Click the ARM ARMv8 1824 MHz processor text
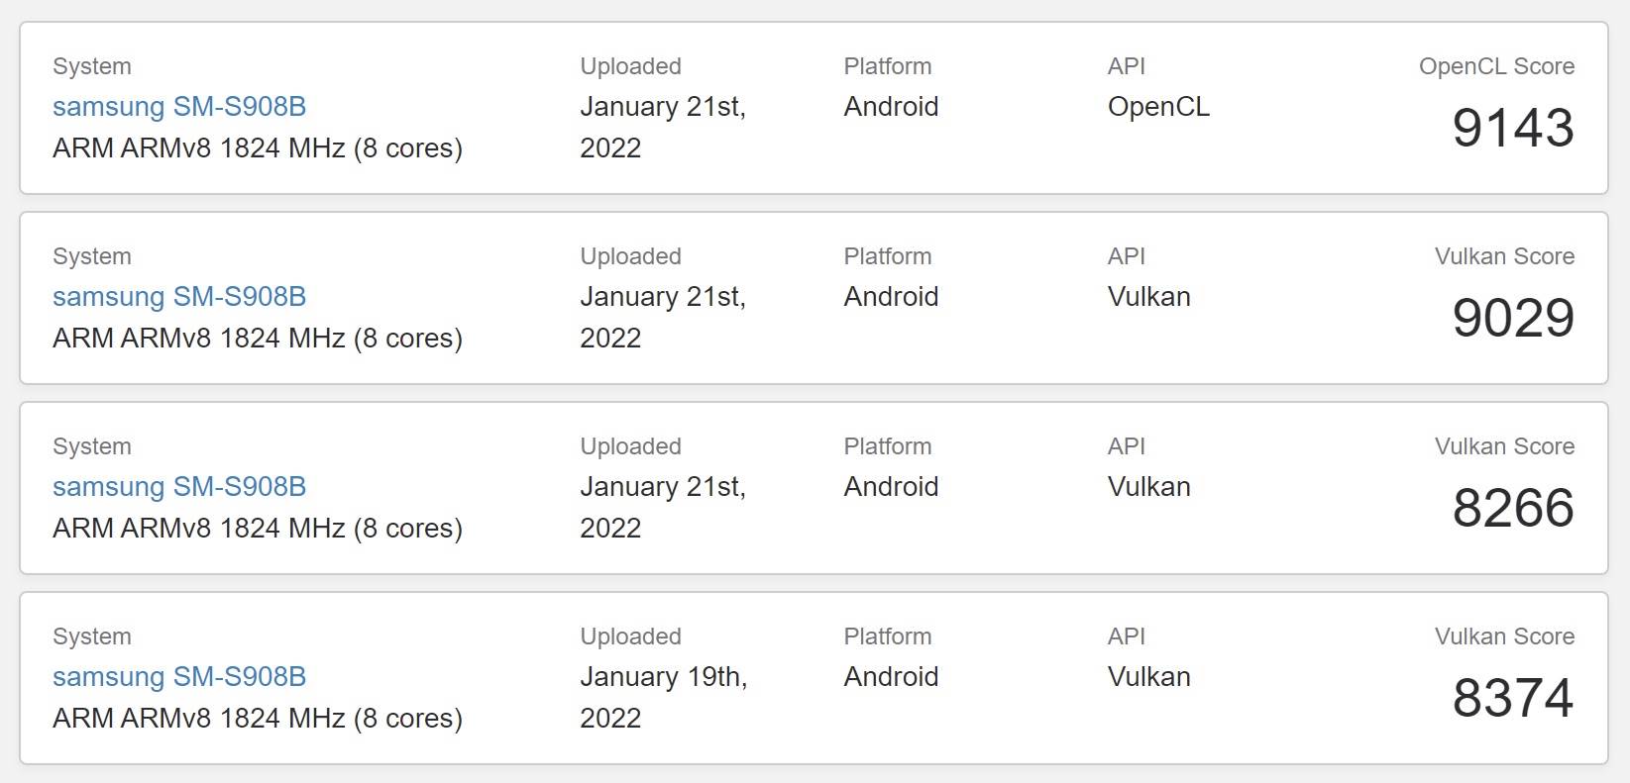 257,147
